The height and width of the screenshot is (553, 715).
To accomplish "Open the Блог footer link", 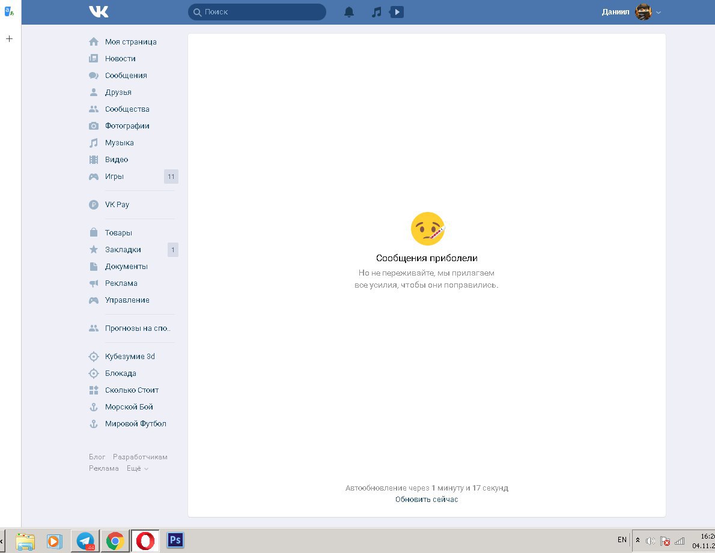I will [97, 457].
